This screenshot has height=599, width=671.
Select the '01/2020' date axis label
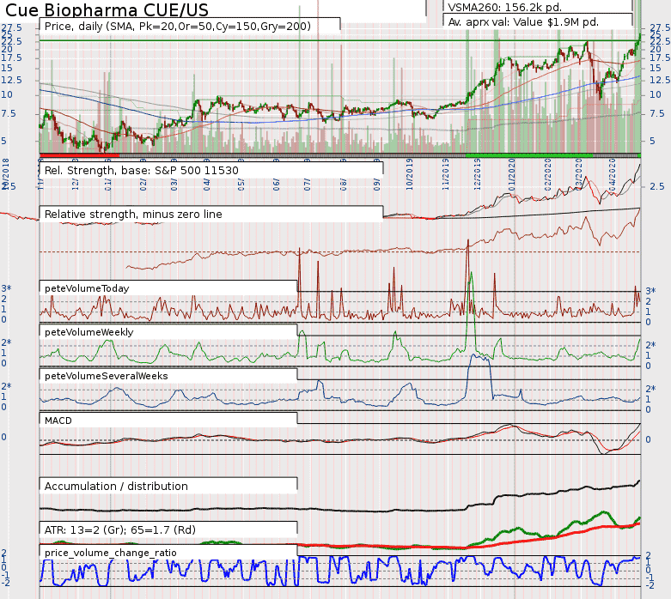pos(512,174)
